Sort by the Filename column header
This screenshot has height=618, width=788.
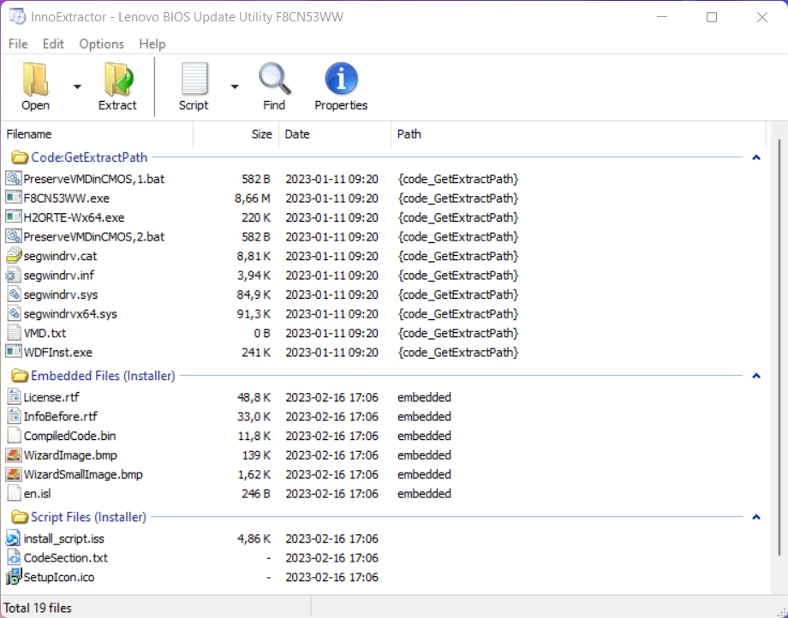point(98,134)
